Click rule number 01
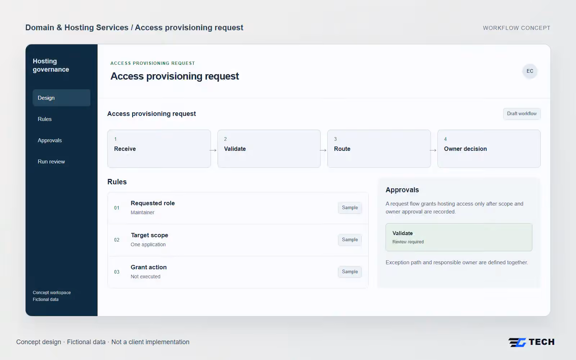 117,208
